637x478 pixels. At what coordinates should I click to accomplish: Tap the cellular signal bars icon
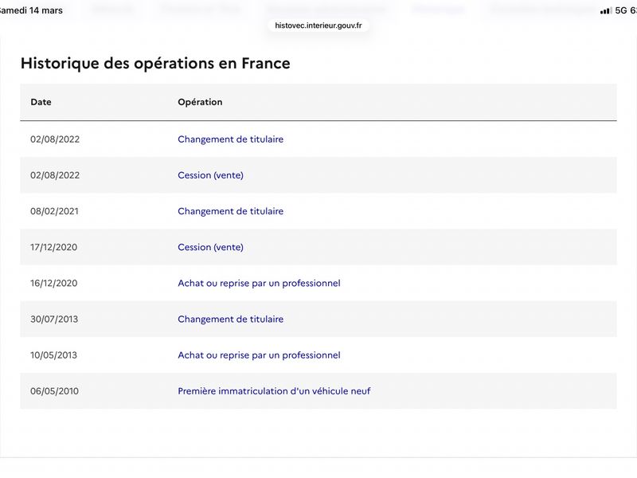605,11
